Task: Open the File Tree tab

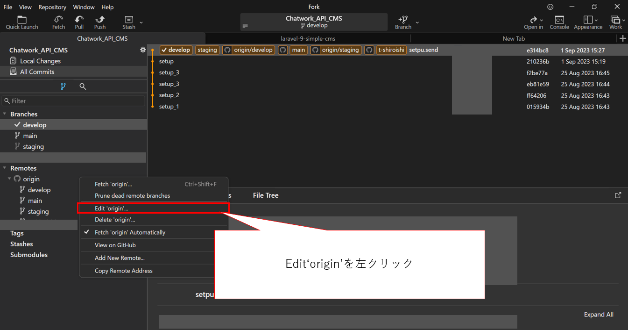Action: pyautogui.click(x=266, y=195)
